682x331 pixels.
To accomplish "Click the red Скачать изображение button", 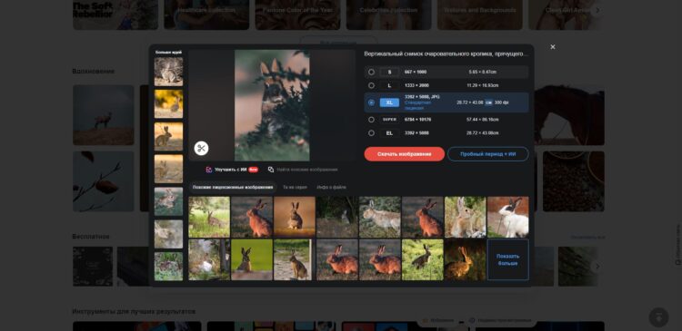I will (404, 154).
